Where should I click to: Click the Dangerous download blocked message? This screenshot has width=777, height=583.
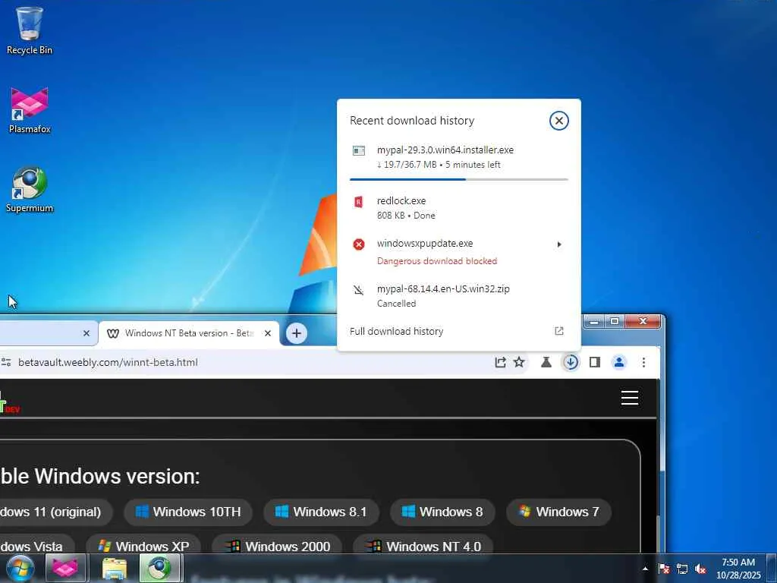coord(436,261)
